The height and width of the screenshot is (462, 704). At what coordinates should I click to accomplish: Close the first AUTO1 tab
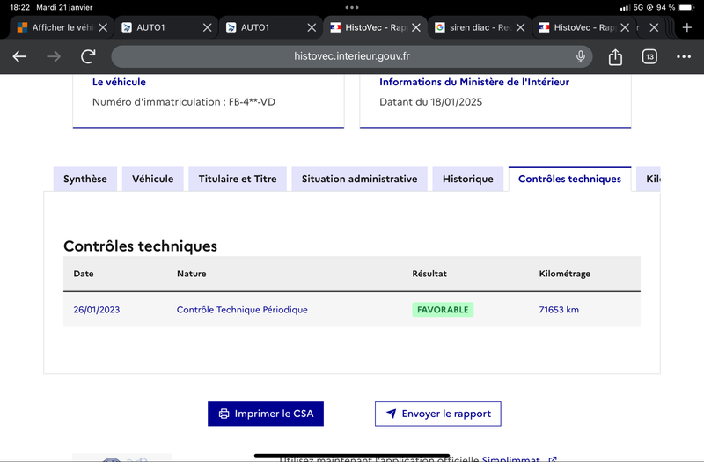point(207,27)
